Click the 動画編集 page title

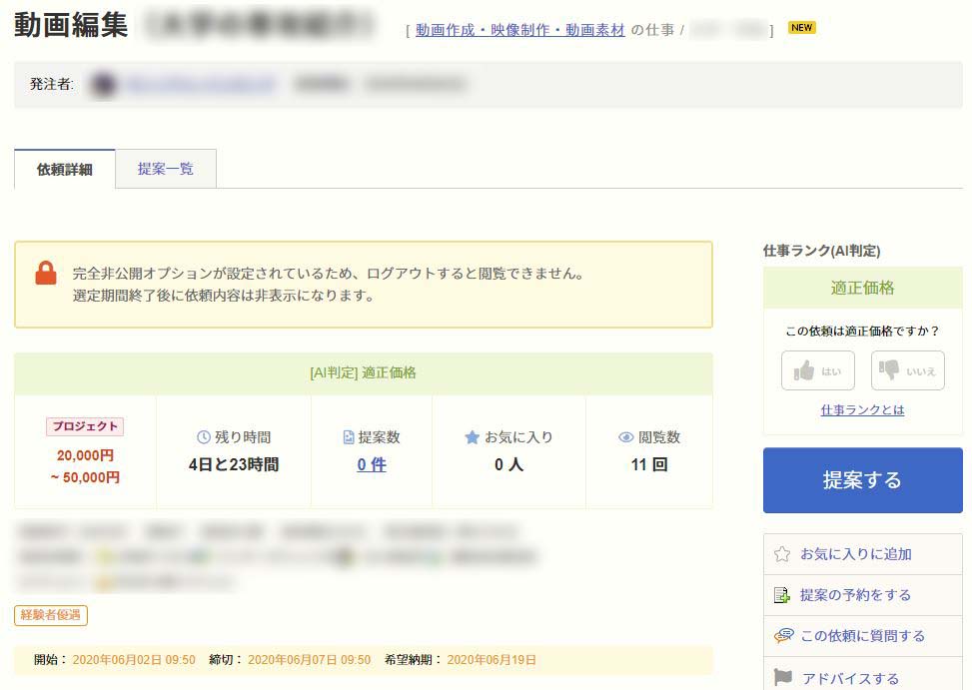(71, 25)
